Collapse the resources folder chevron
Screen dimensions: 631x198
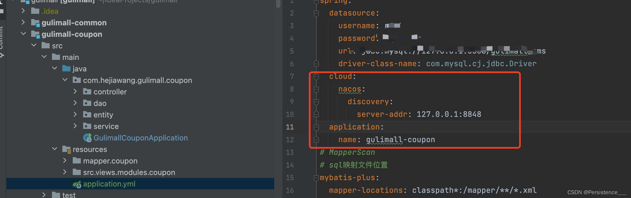click(55, 149)
